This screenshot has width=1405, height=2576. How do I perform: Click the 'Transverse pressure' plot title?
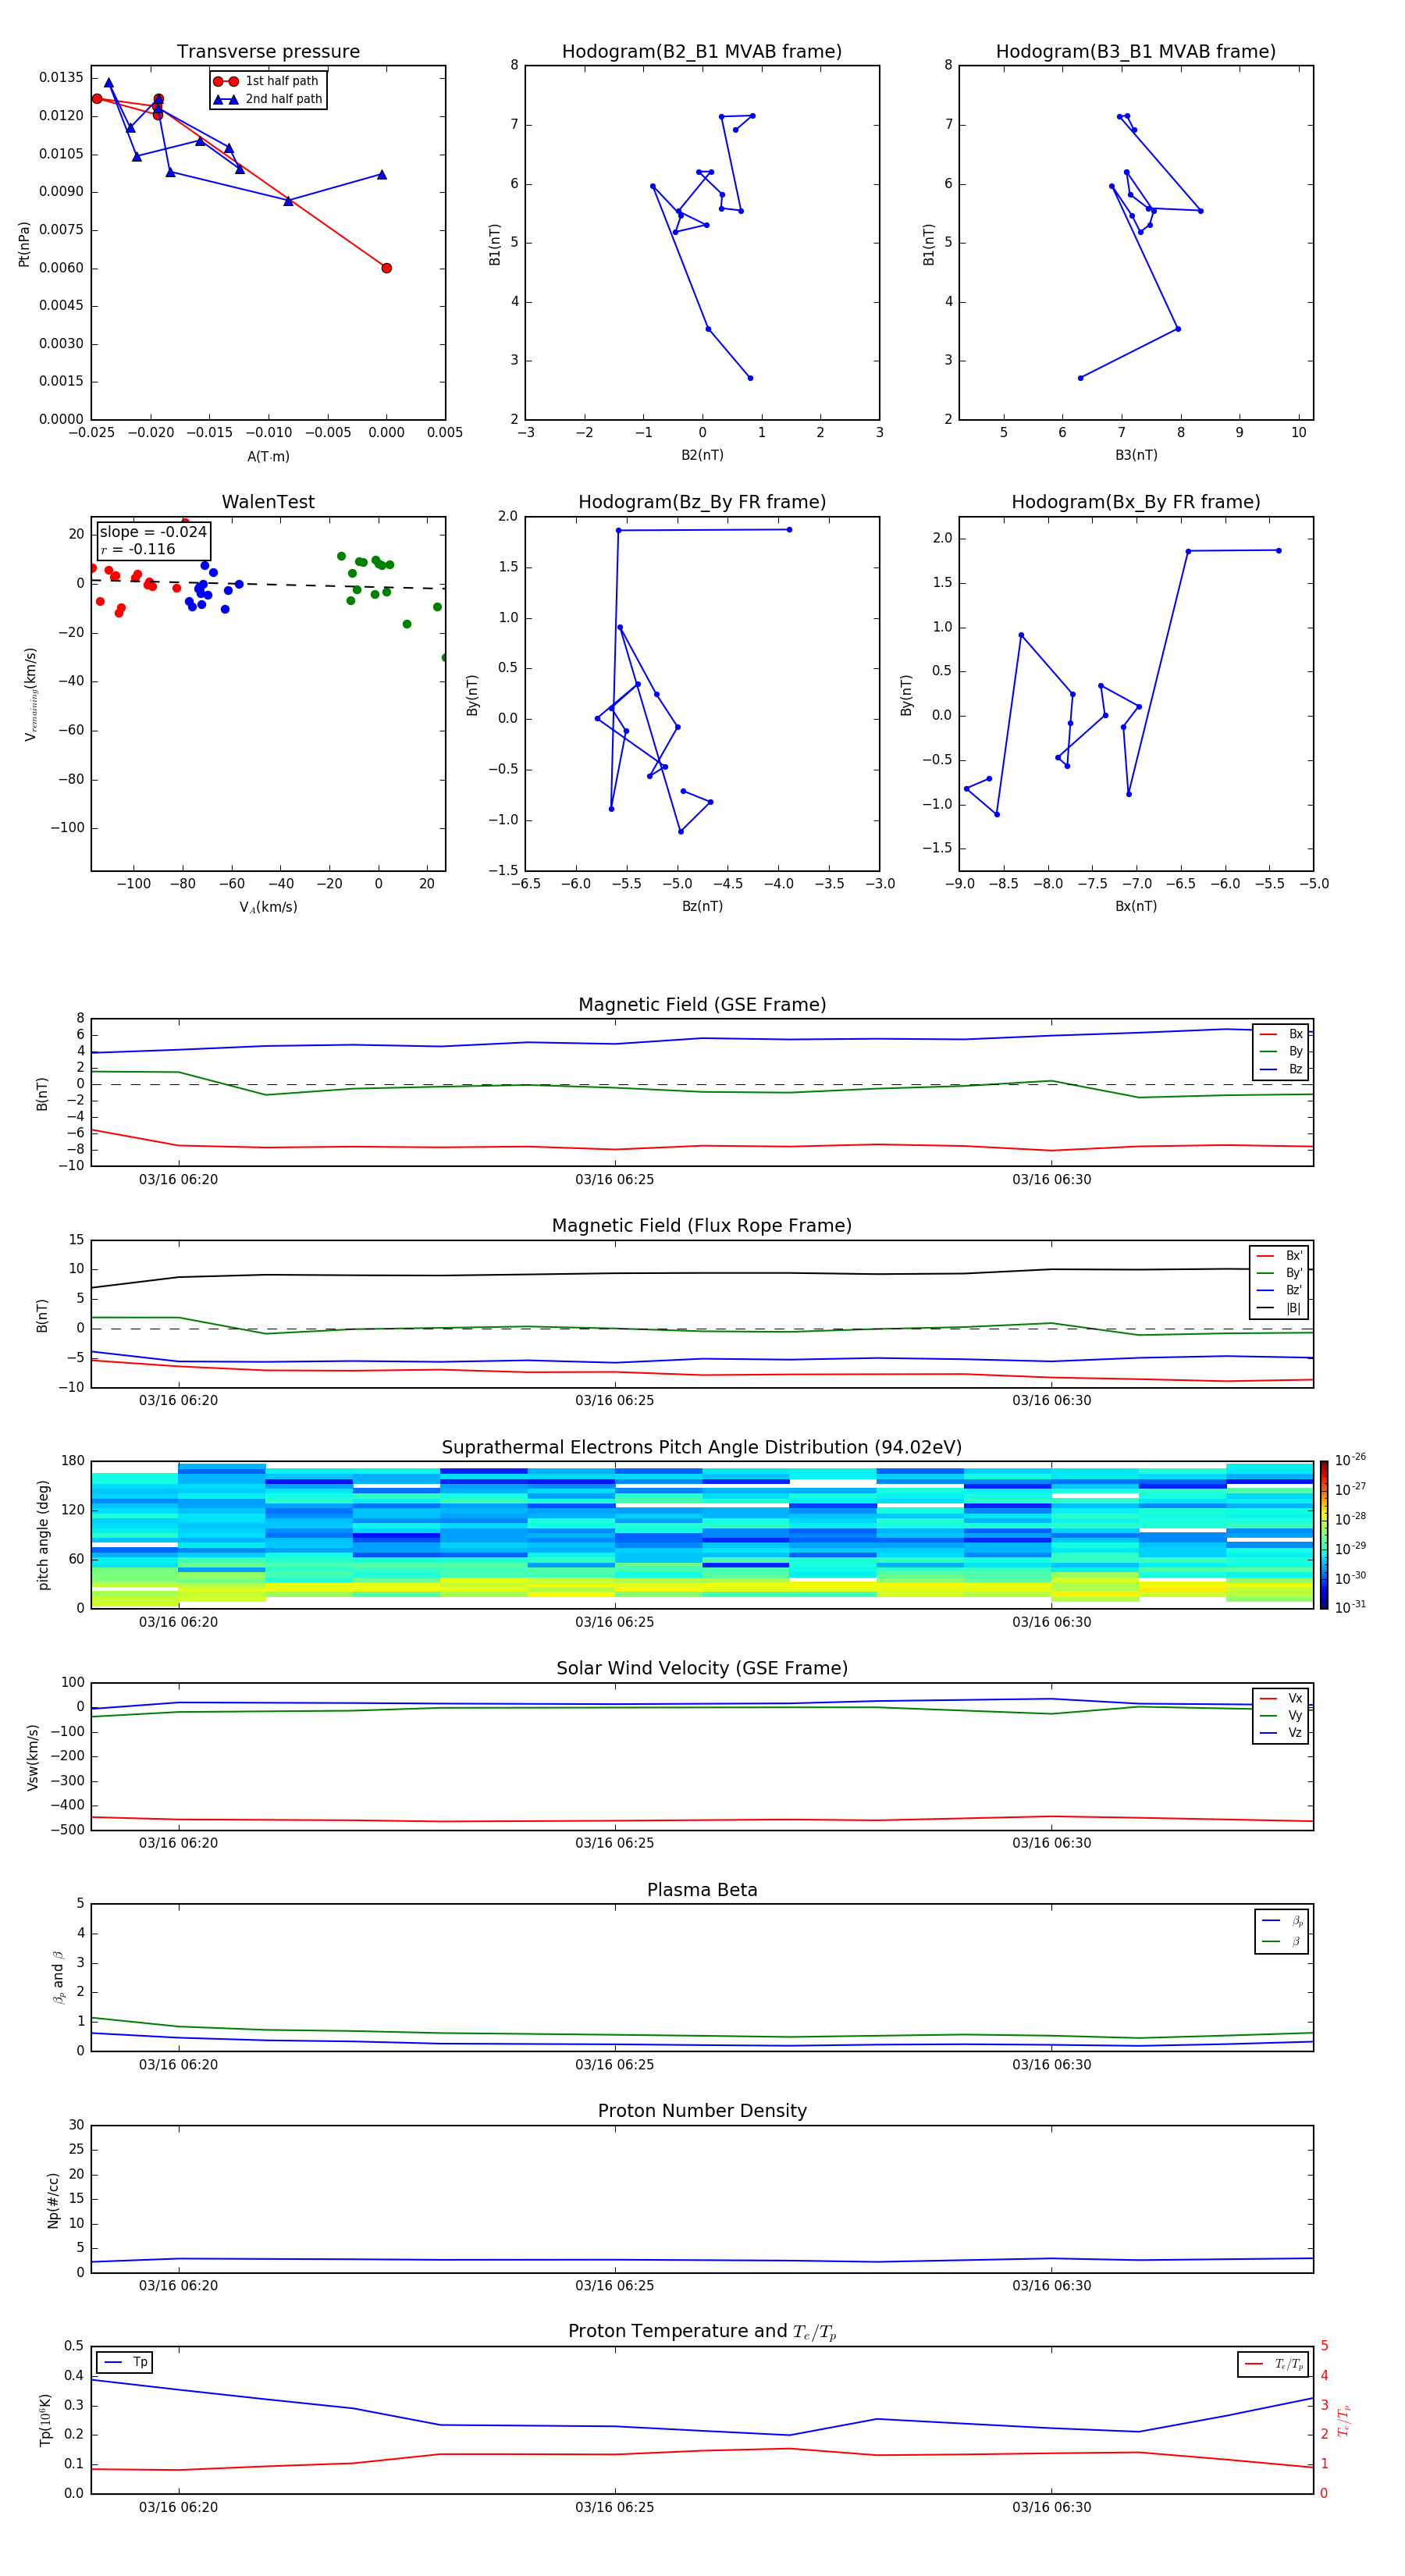tap(268, 52)
